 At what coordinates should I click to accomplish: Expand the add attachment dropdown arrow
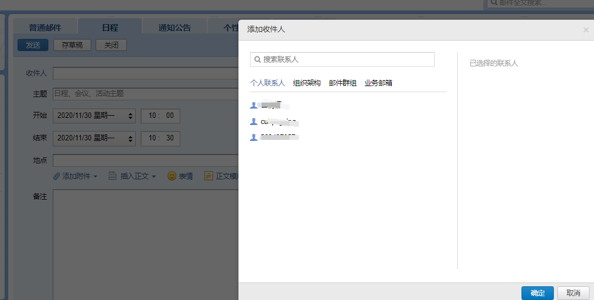click(x=95, y=177)
